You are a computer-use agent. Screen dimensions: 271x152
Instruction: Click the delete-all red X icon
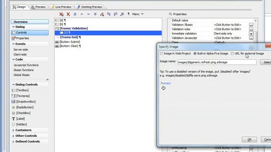click(61, 14)
